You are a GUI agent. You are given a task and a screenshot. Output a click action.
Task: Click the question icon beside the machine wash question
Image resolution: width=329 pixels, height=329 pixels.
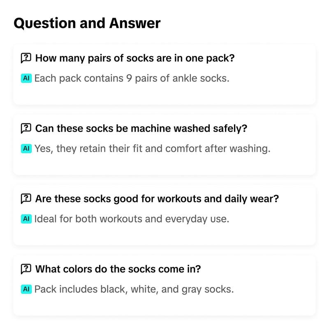[26, 128]
